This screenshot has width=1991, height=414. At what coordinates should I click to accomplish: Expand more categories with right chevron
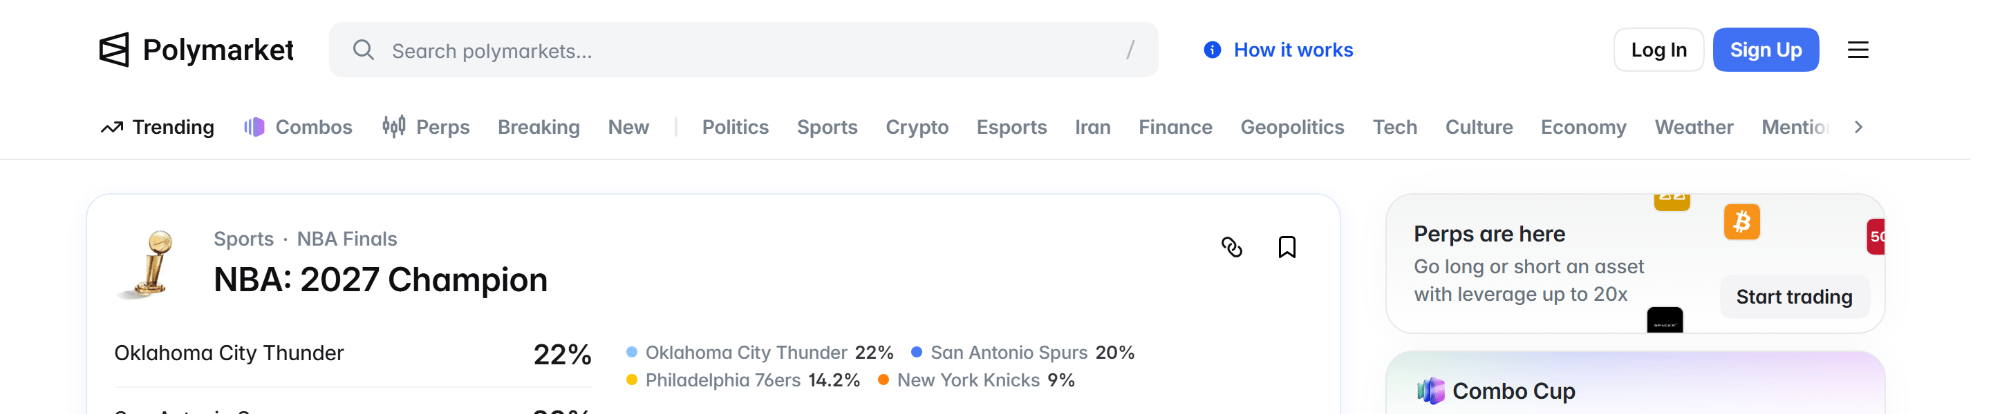coord(1858,127)
